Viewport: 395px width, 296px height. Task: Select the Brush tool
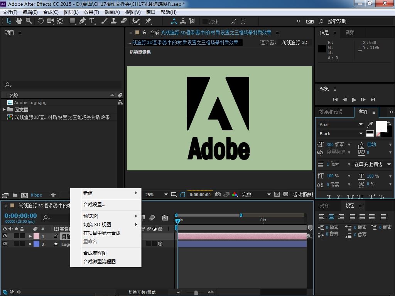click(x=104, y=21)
